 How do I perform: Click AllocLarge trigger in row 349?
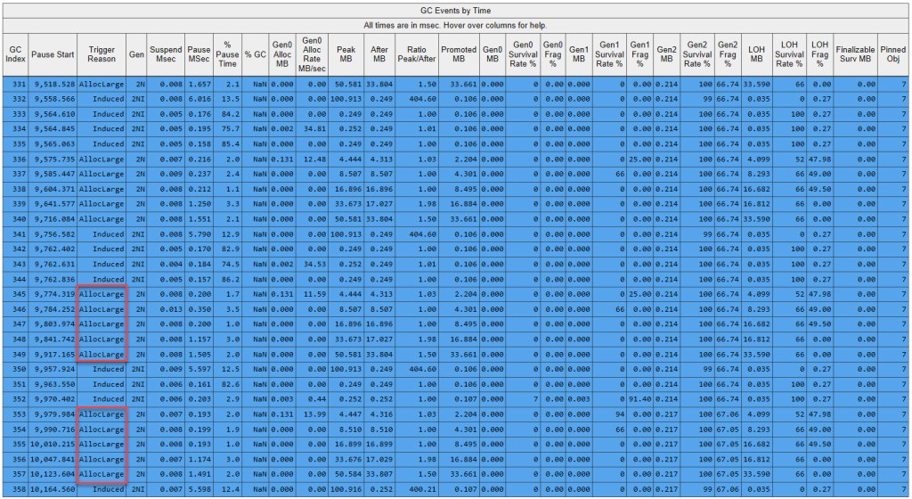click(102, 354)
